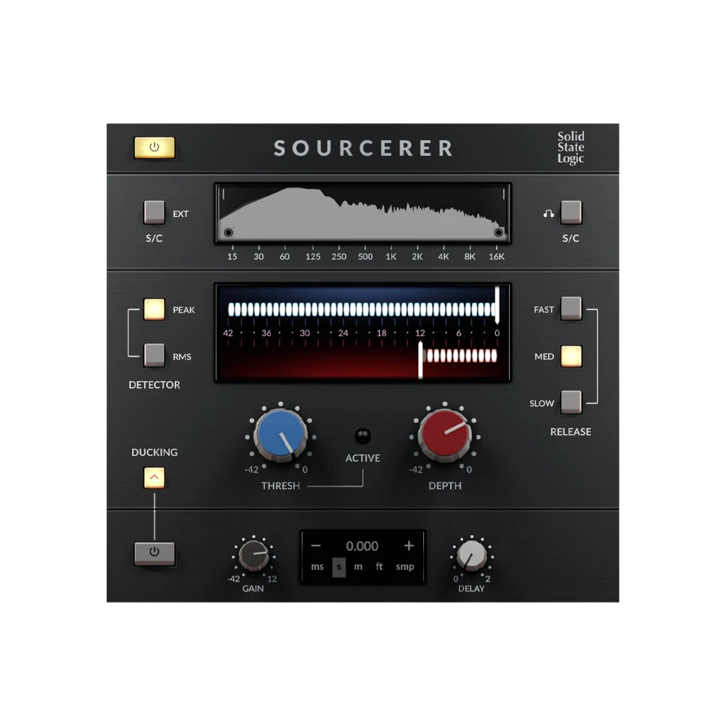Click the 36 dB meter scale label

pos(266,333)
